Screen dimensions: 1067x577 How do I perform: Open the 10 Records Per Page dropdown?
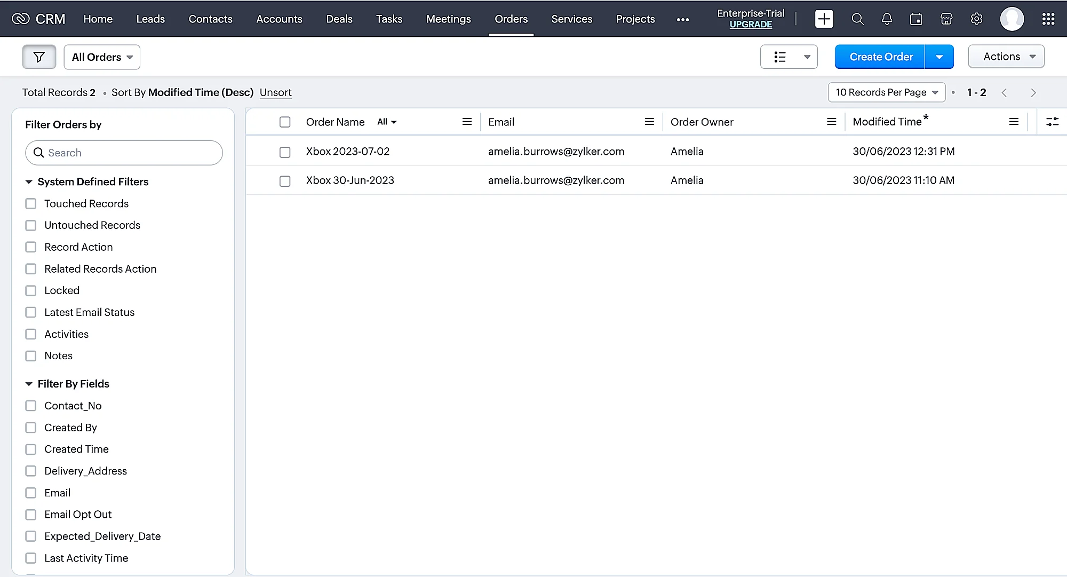pyautogui.click(x=886, y=92)
